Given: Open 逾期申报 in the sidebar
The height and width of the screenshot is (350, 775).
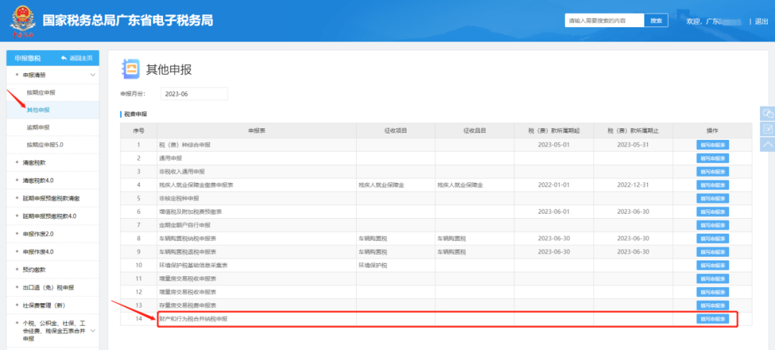Looking at the screenshot, I should tap(38, 128).
